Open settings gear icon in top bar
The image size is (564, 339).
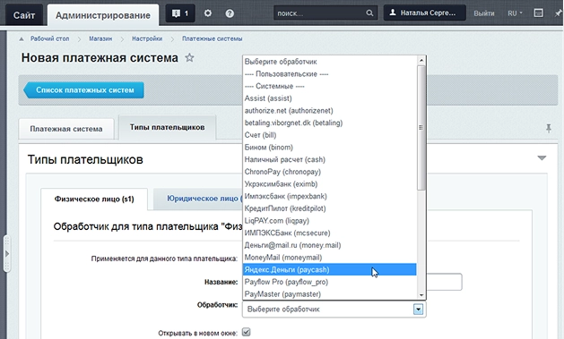click(208, 13)
